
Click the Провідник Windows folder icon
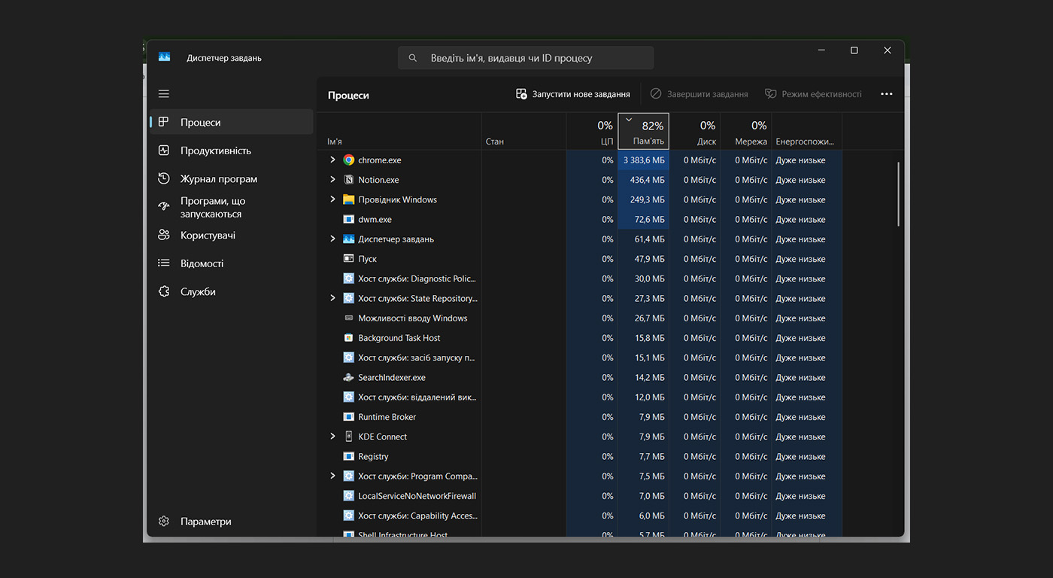click(x=348, y=199)
